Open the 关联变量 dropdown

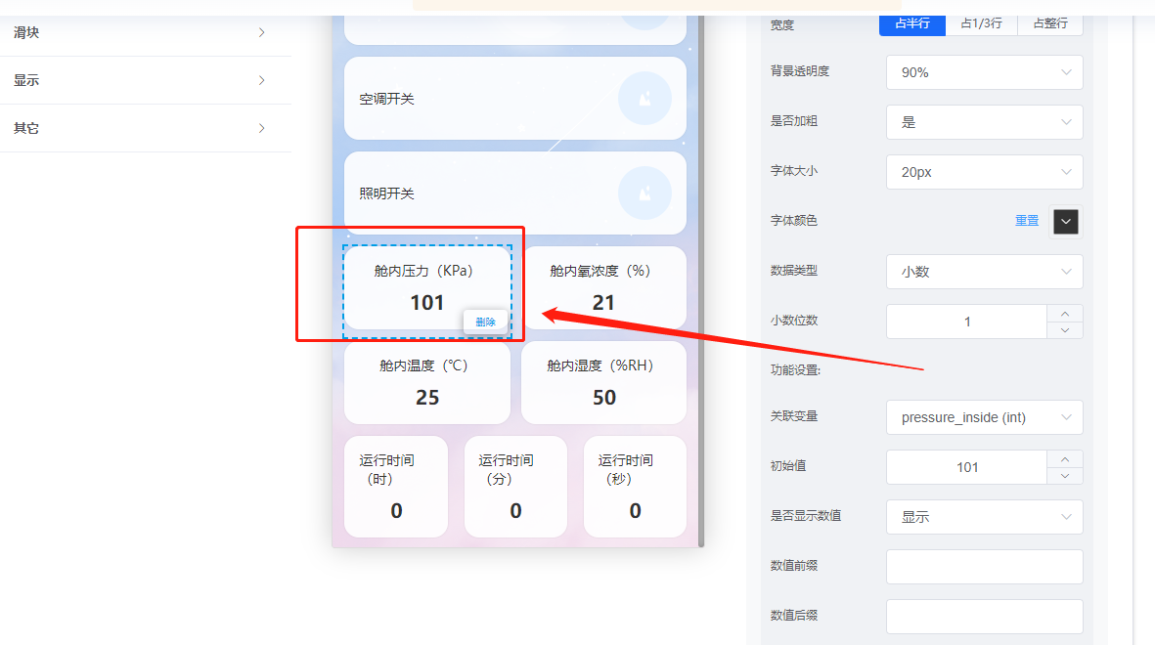pyautogui.click(x=984, y=417)
